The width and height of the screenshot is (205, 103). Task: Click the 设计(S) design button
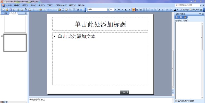pyautogui.click(x=184, y=9)
